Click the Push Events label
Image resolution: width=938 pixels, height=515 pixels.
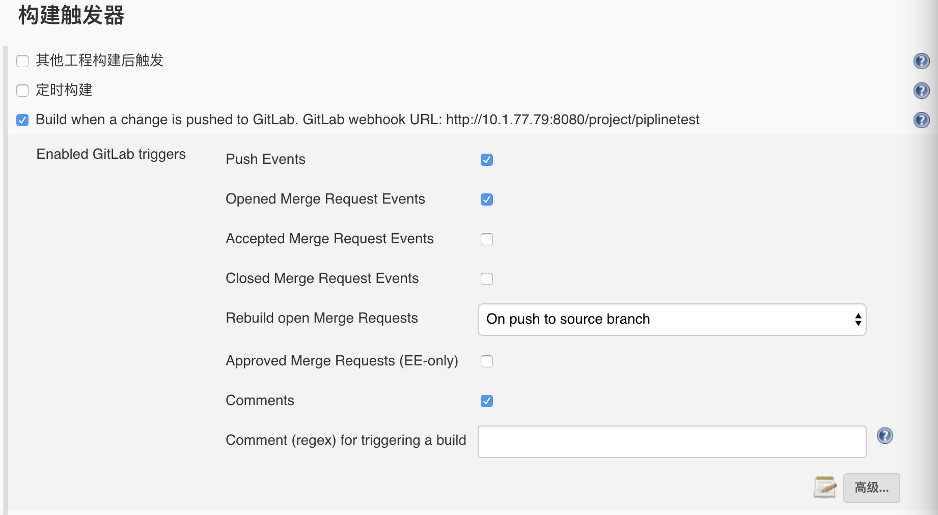(265, 159)
